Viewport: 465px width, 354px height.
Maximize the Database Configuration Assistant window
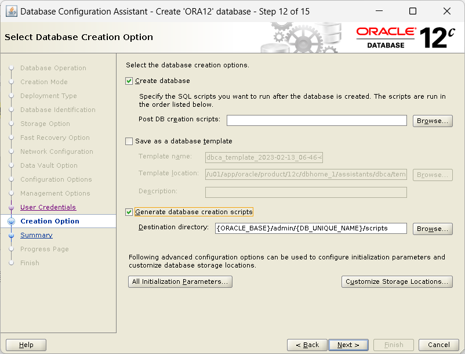click(x=412, y=11)
